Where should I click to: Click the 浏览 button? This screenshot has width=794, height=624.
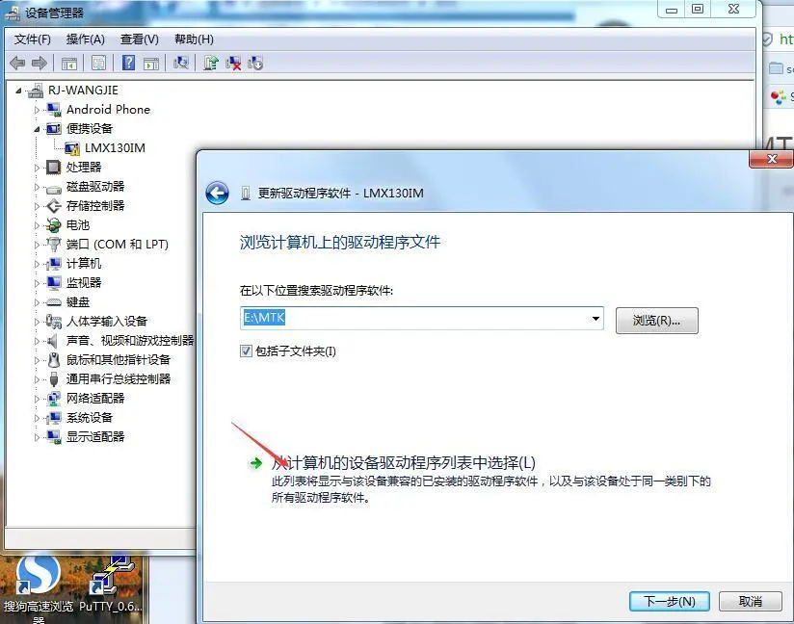[656, 320]
